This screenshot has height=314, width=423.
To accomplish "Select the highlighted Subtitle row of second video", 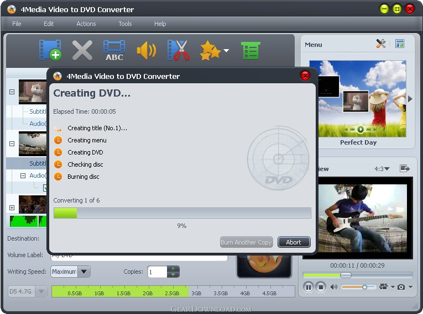I will (27, 163).
